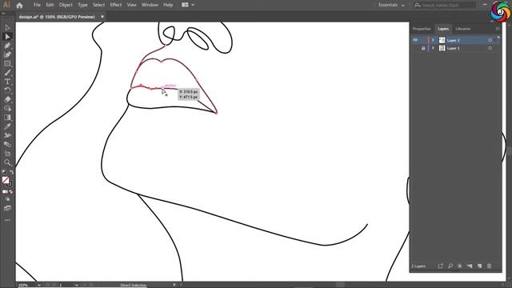Image resolution: width=512 pixels, height=288 pixels.
Task: Expand Layer 2 contents
Action: pos(434,40)
